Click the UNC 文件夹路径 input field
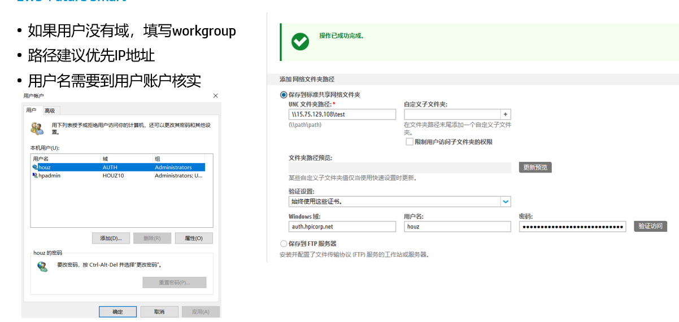This screenshot has height=322, width=679. click(x=342, y=114)
